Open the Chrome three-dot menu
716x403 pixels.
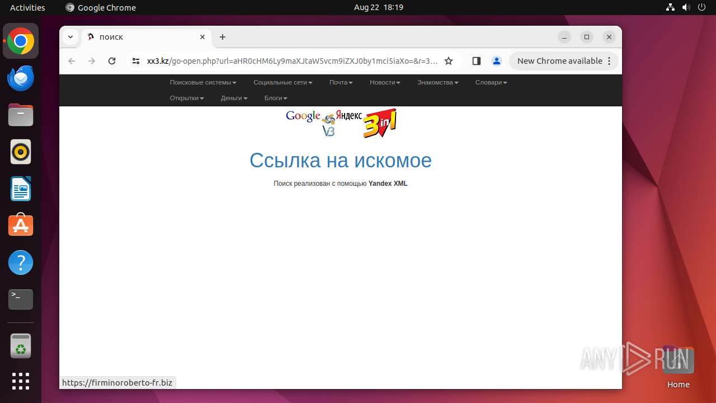click(609, 61)
